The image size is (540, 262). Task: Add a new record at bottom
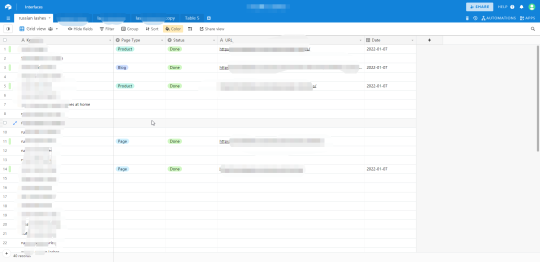click(x=6, y=253)
